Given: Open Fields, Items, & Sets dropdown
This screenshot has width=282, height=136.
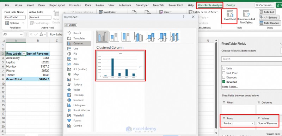Looking at the screenshot, I should click(x=203, y=12).
